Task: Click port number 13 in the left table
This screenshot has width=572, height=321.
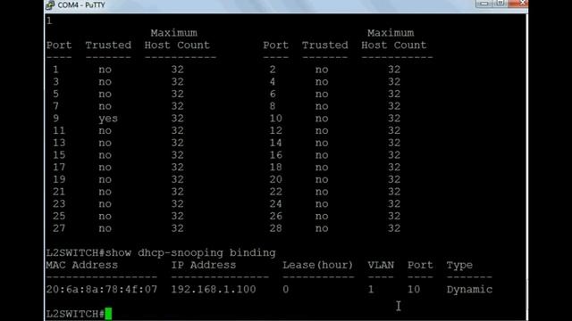Action: [x=59, y=143]
